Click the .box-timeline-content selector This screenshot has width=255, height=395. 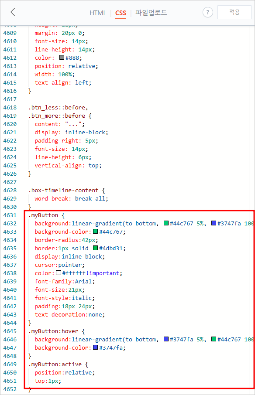pyautogui.click(x=63, y=191)
